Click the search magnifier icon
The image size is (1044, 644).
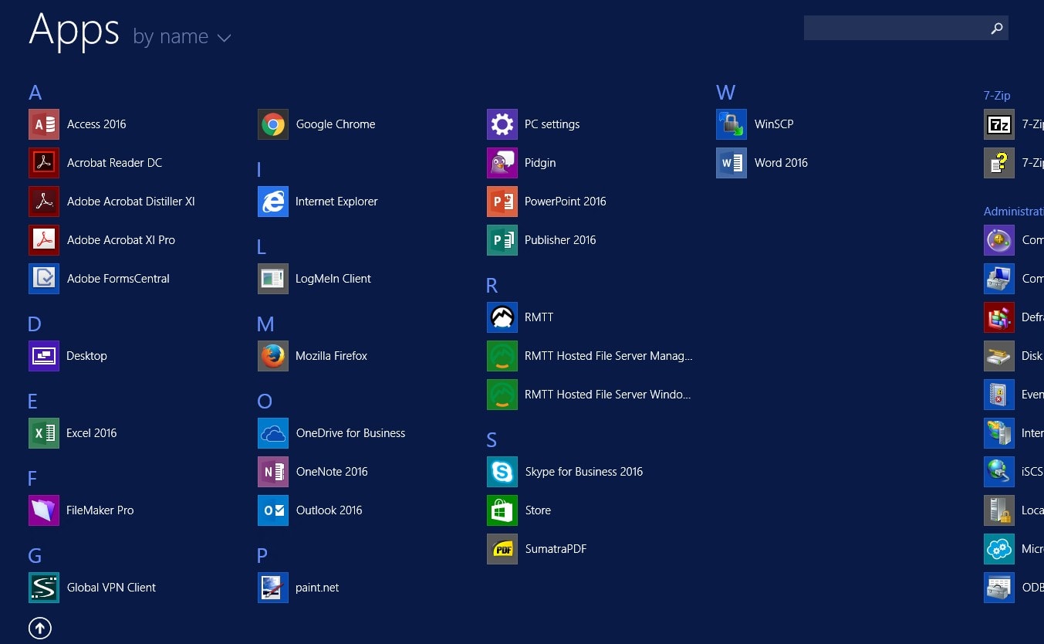[x=997, y=28]
